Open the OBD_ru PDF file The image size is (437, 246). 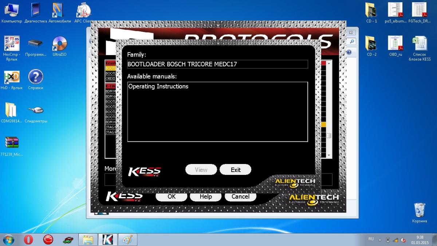coord(395,46)
